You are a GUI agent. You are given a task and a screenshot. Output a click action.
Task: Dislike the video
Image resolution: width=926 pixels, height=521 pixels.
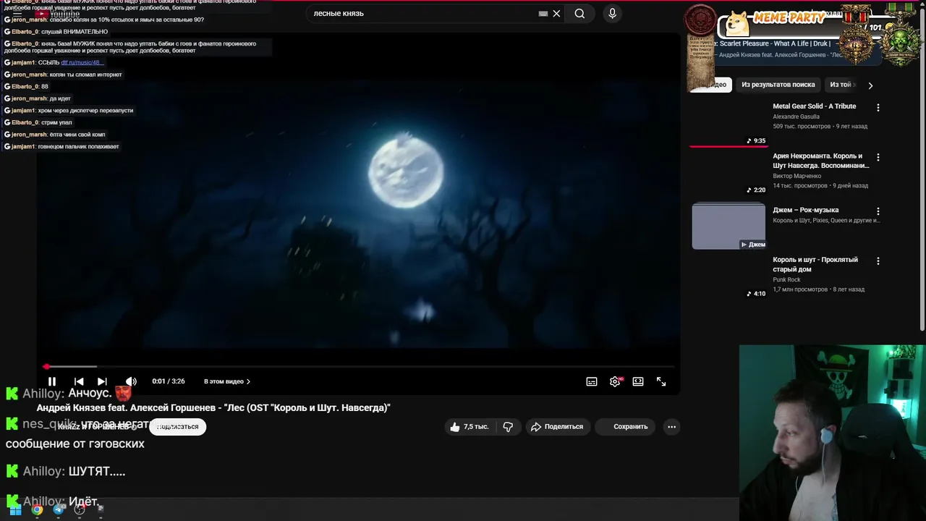pos(508,427)
